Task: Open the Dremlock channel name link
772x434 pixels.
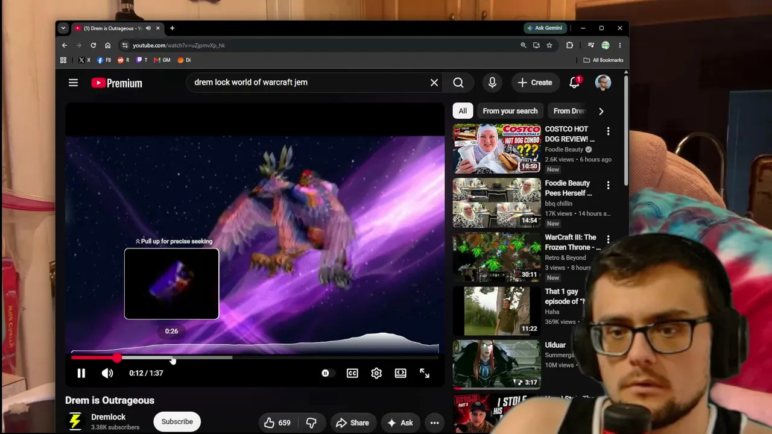Action: [x=109, y=417]
